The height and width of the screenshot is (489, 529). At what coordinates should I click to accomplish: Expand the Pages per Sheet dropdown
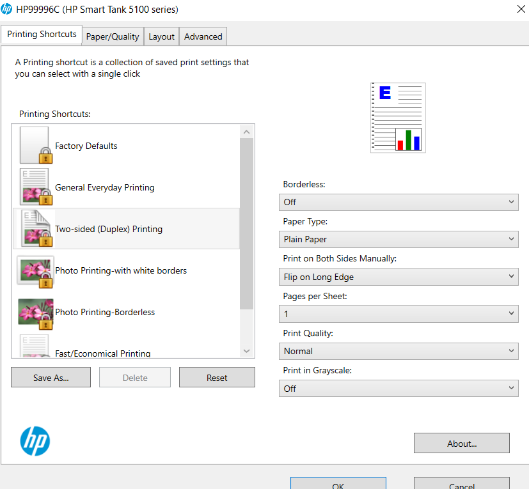pos(399,314)
